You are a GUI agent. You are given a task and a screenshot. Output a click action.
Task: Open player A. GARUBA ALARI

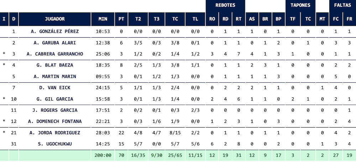coord(55,43)
